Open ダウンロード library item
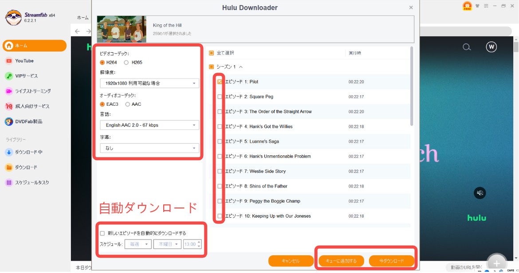519x273 pixels. tap(26, 167)
